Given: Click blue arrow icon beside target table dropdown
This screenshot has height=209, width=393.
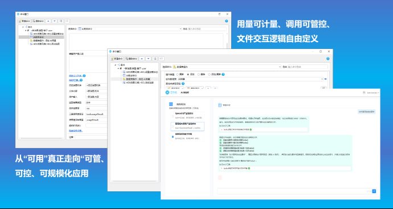Looking at the screenshot, I should pyautogui.click(x=325, y=79).
